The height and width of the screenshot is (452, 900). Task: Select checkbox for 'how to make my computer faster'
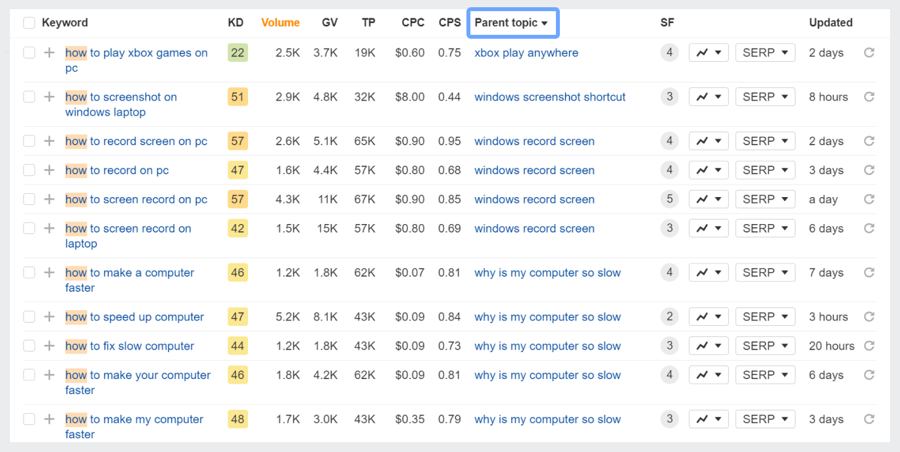click(x=29, y=419)
